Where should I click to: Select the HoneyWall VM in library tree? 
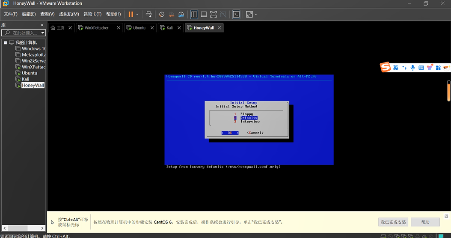point(30,85)
